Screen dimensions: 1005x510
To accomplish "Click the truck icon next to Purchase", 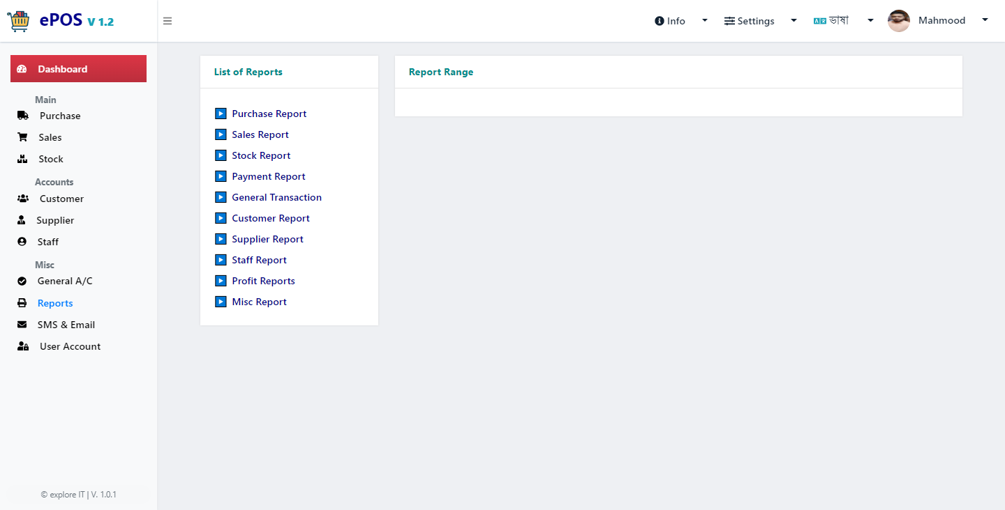I will coord(23,116).
